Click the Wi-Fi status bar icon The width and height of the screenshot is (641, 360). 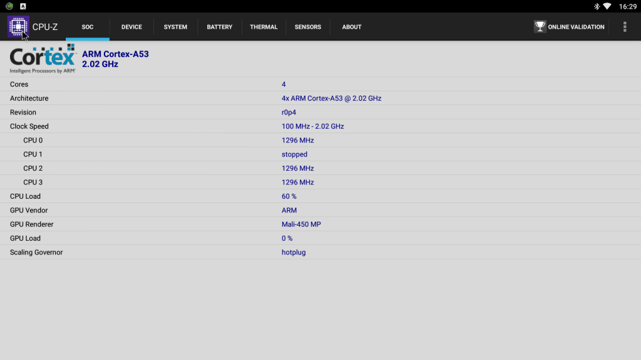tap(607, 6)
